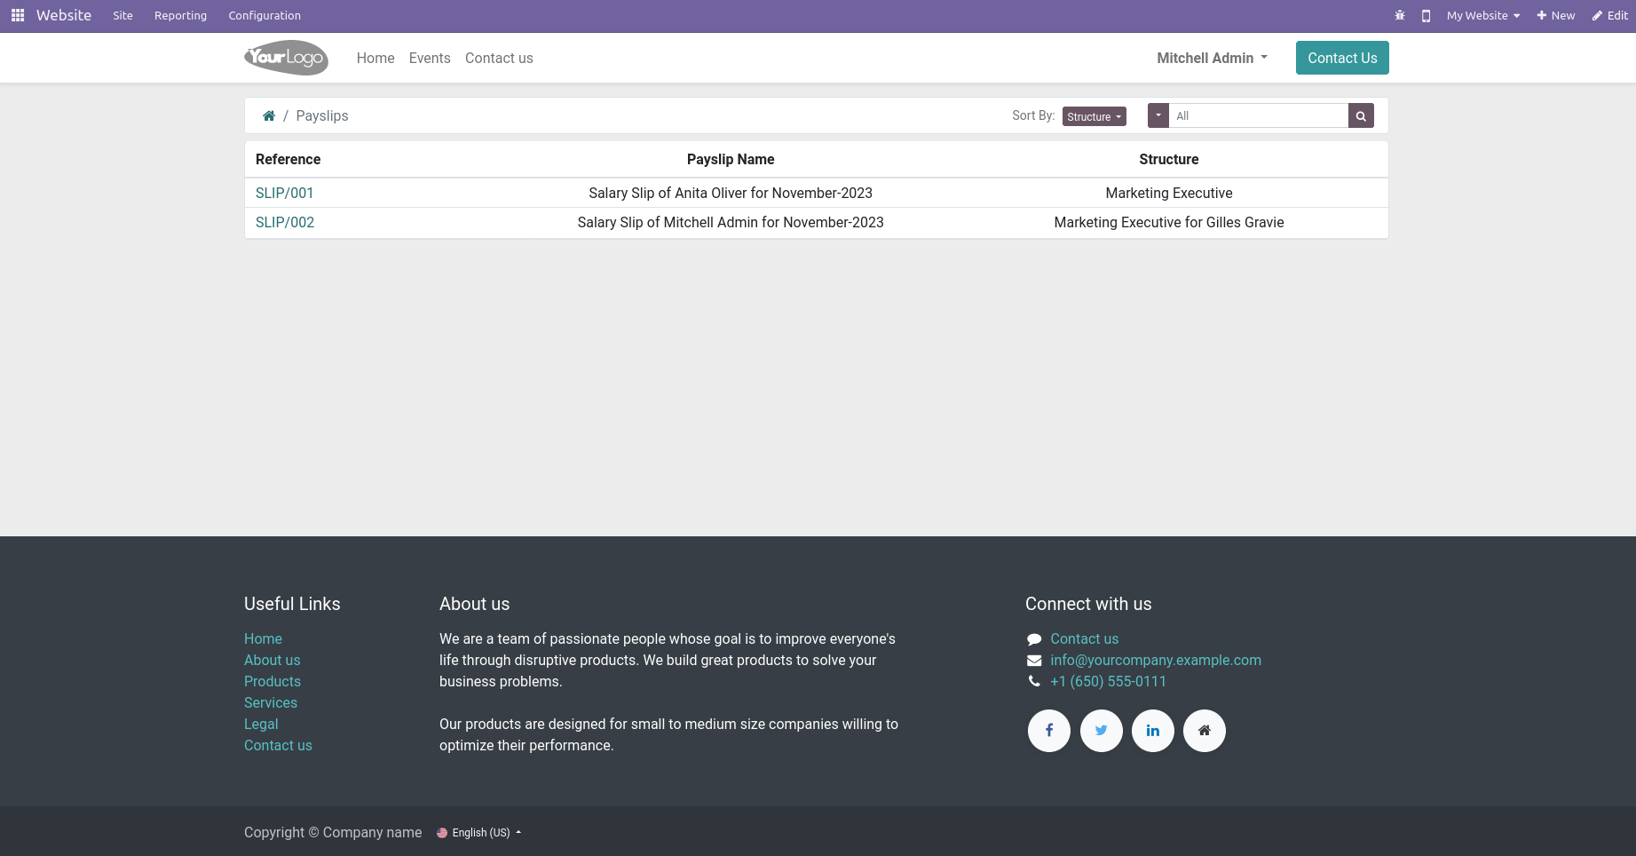
Task: Open the Reporting menu
Action: click(180, 15)
